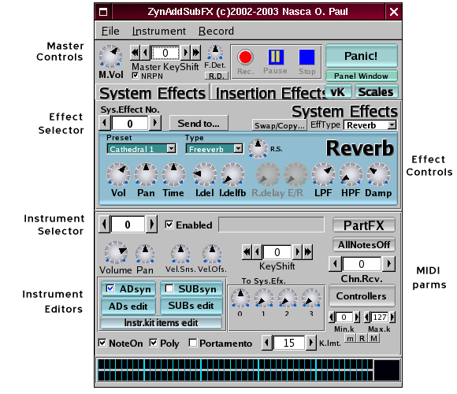Toggle the NoteOn checkbox
This screenshot has height=394, width=457.
point(102,343)
